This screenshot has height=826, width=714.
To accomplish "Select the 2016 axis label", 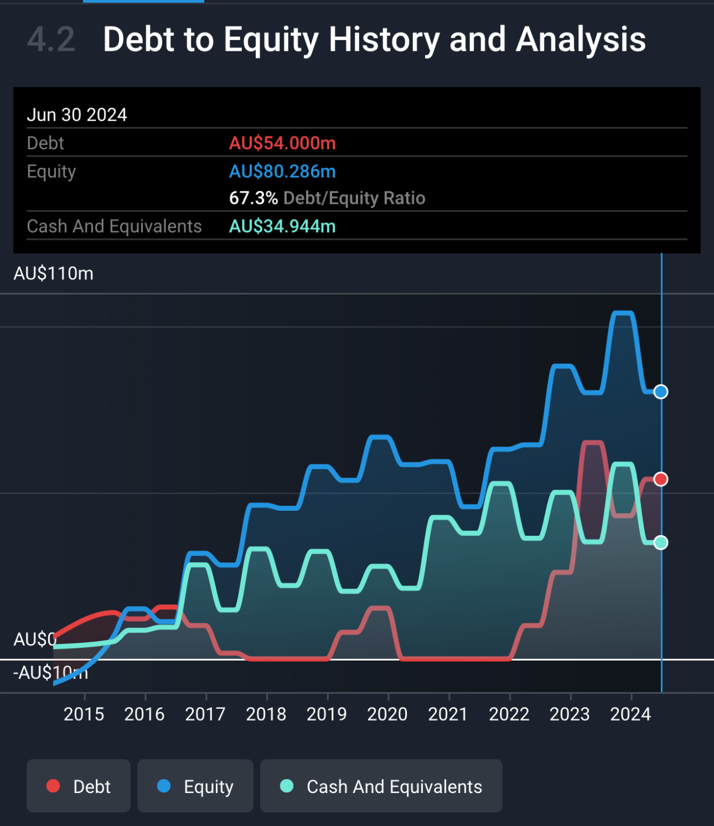I will tap(144, 714).
